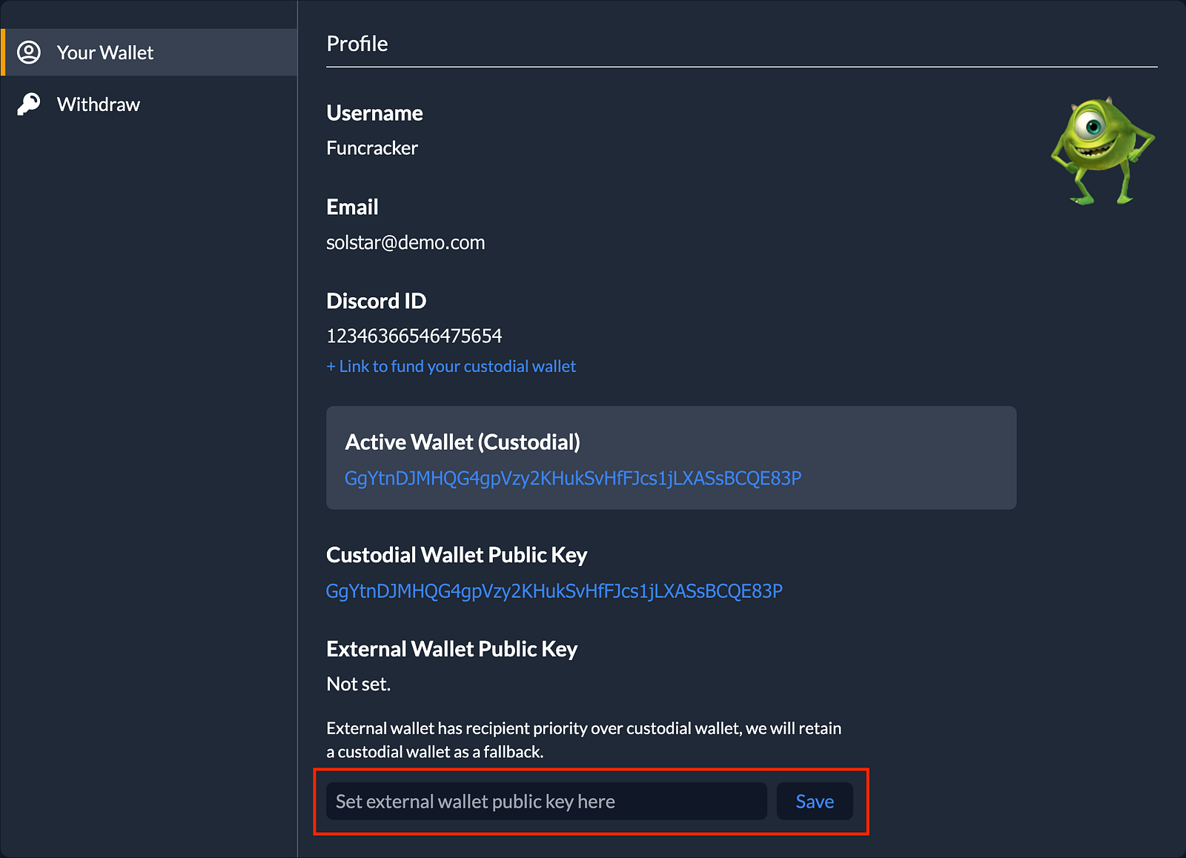Click the Profile page heading

coord(357,44)
